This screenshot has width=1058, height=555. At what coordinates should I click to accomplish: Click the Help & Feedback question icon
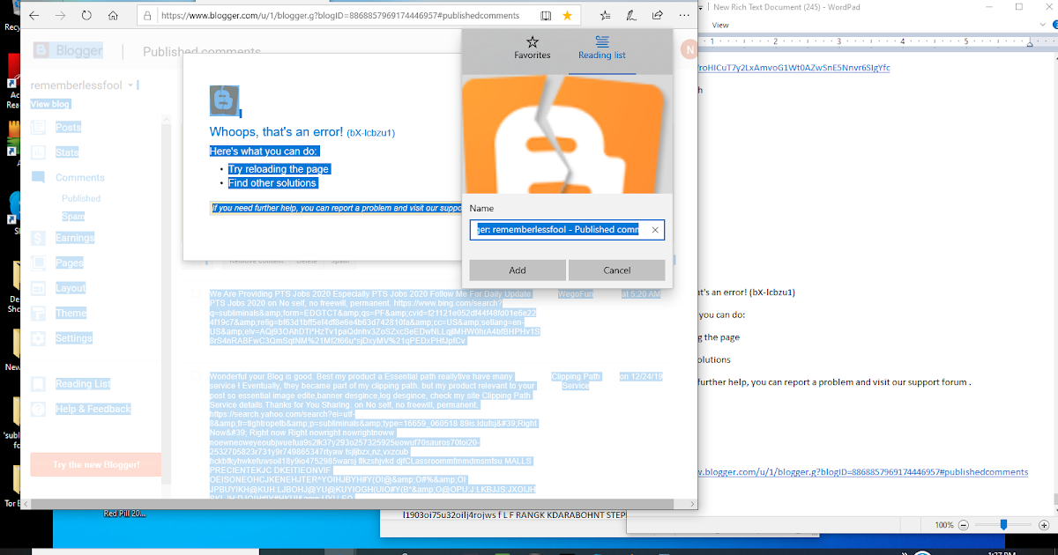pos(38,409)
